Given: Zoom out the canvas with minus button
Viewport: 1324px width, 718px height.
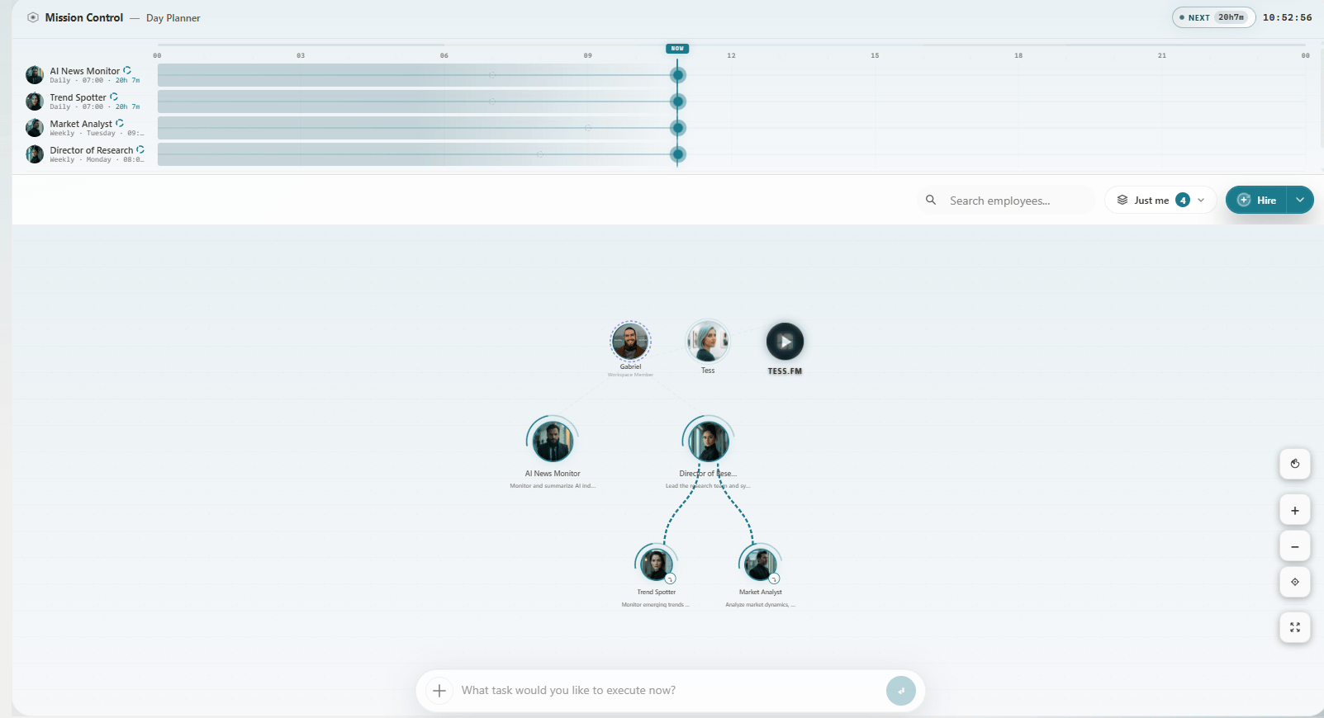Looking at the screenshot, I should tap(1295, 546).
